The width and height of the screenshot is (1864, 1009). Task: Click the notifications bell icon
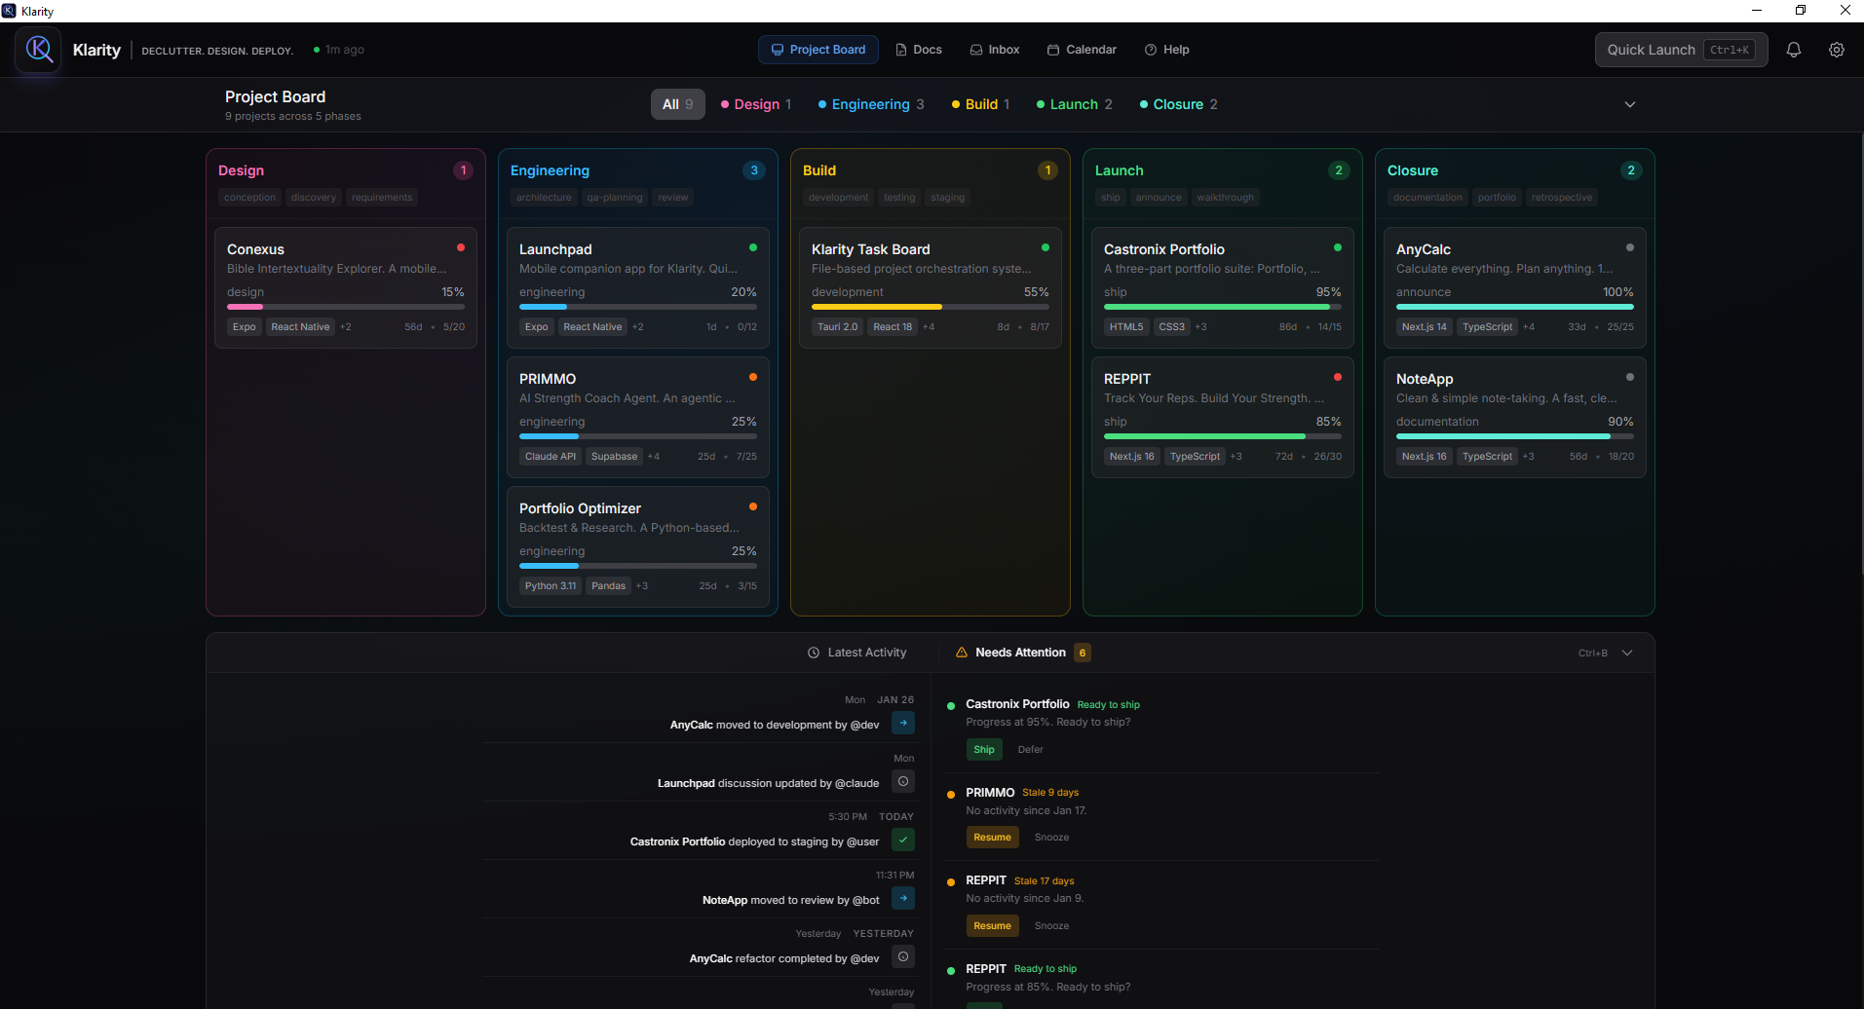(x=1793, y=50)
